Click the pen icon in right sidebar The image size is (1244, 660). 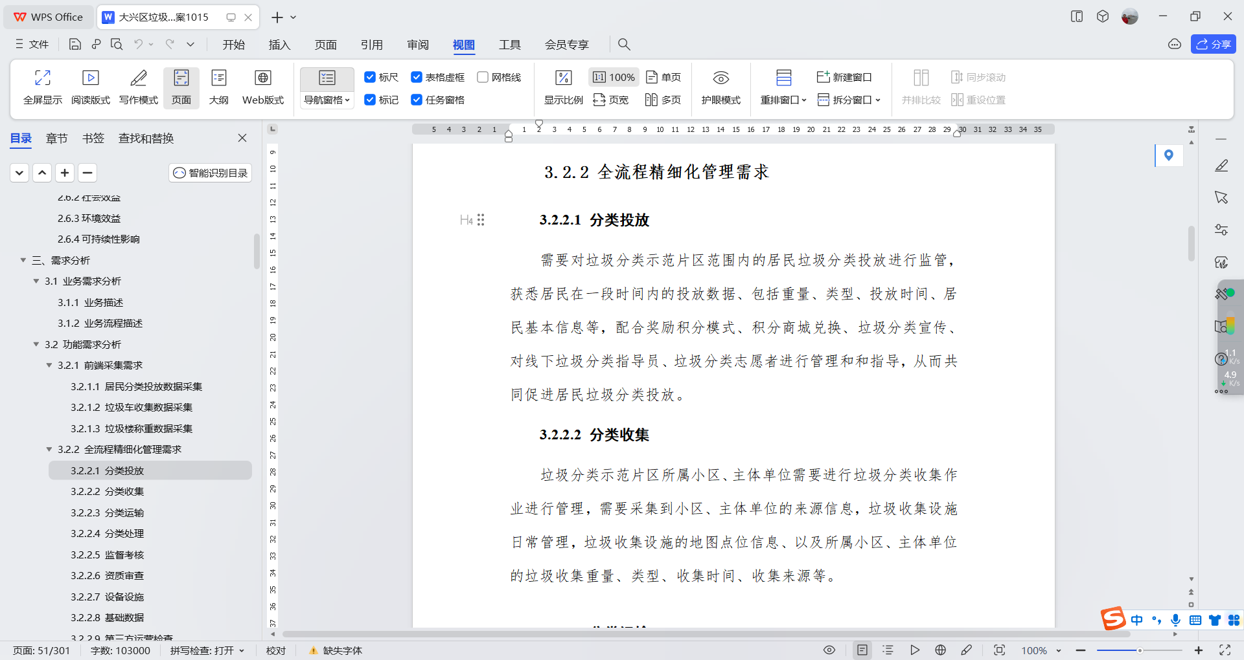click(1221, 166)
